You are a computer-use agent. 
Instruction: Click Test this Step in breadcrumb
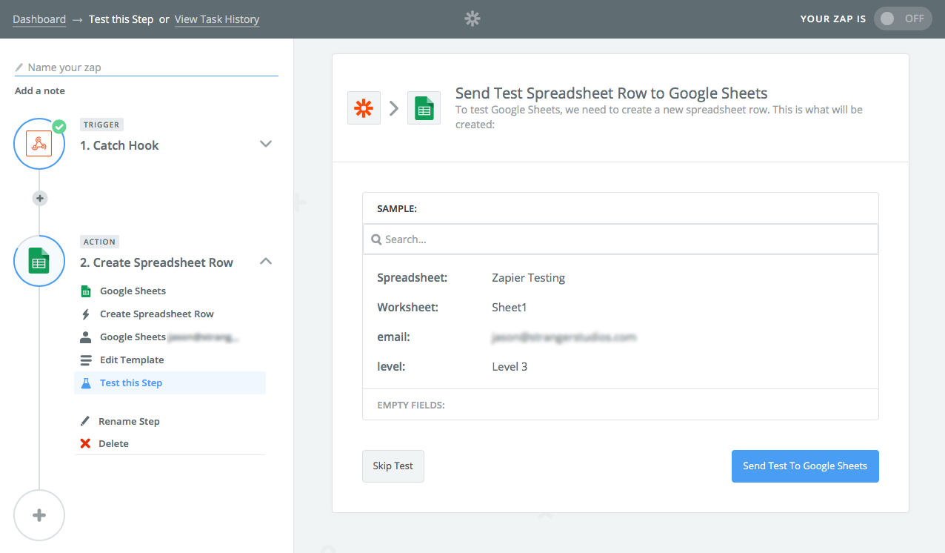click(121, 19)
